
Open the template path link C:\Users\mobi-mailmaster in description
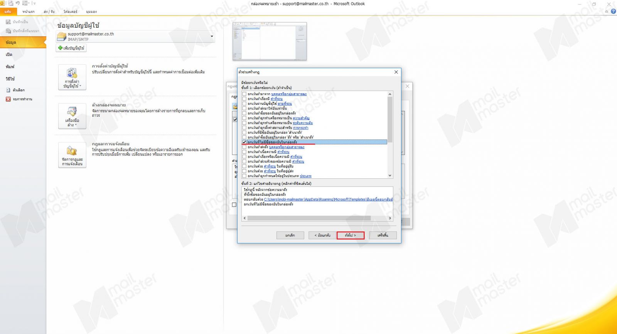(329, 200)
